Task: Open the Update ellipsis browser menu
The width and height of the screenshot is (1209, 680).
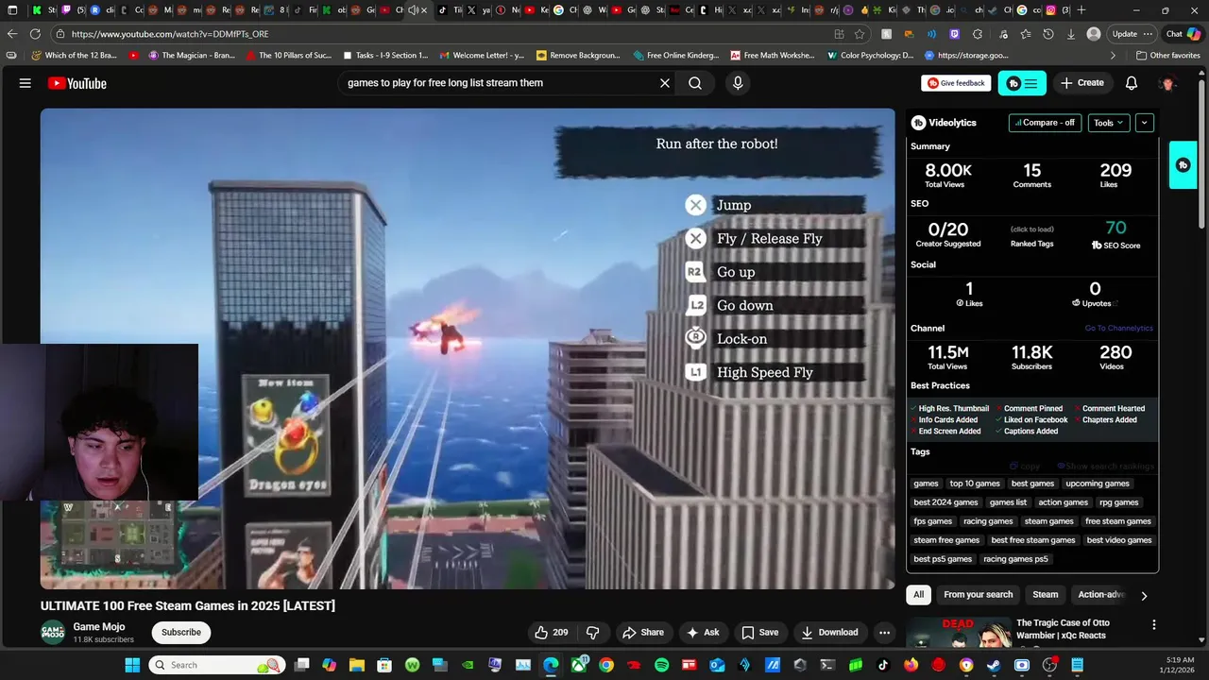Action: click(x=1146, y=34)
